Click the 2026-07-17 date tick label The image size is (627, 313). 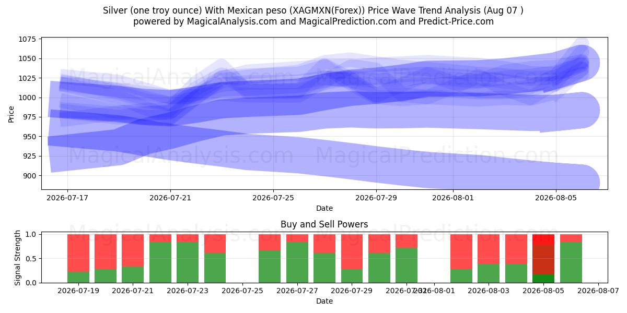[x=67, y=198]
